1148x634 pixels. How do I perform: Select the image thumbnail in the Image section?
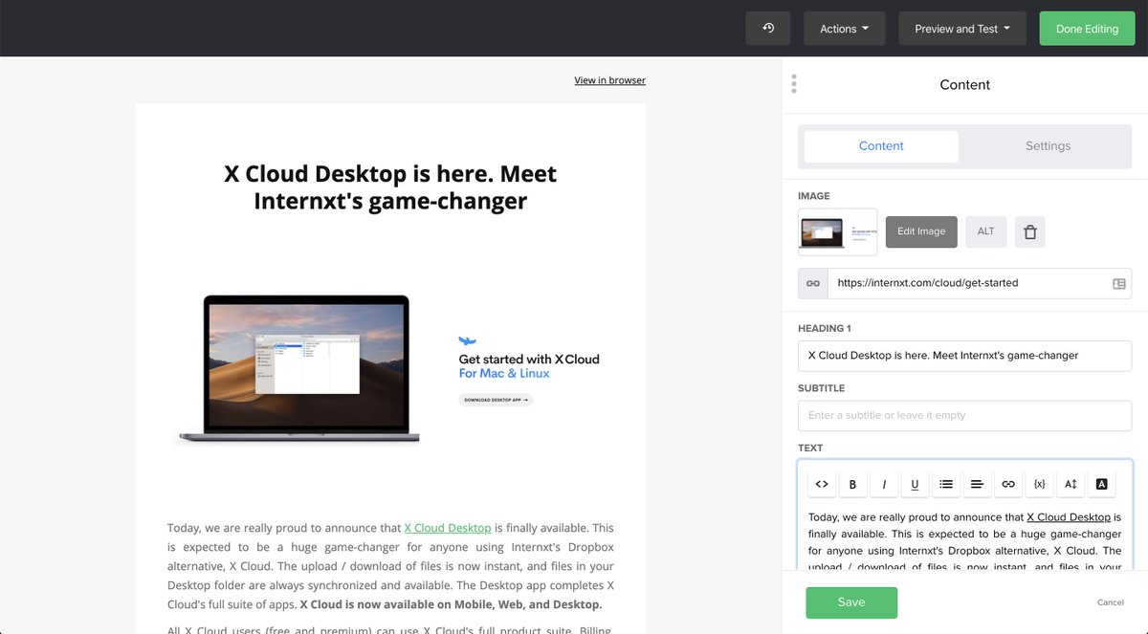pos(837,231)
